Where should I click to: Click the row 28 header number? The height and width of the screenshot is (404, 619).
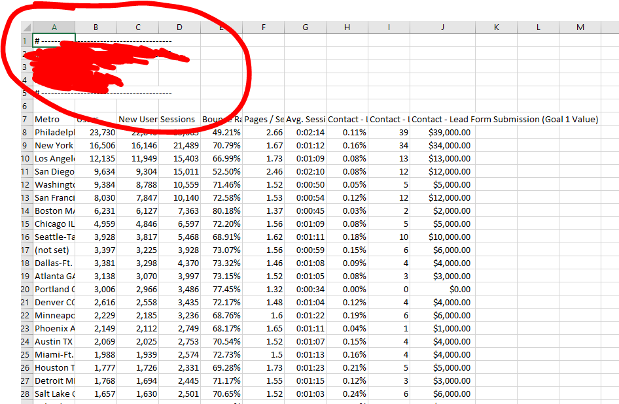[25, 394]
